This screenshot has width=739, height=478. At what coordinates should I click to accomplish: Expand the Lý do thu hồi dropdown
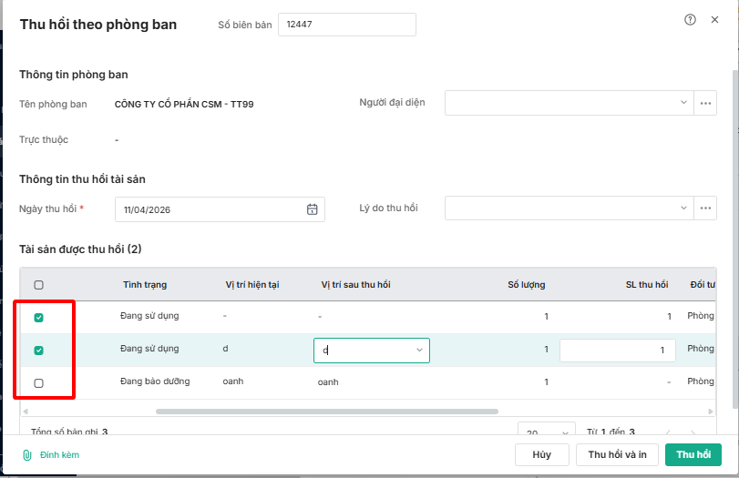click(684, 208)
